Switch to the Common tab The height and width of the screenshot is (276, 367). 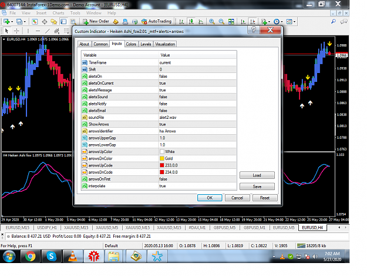click(x=100, y=44)
